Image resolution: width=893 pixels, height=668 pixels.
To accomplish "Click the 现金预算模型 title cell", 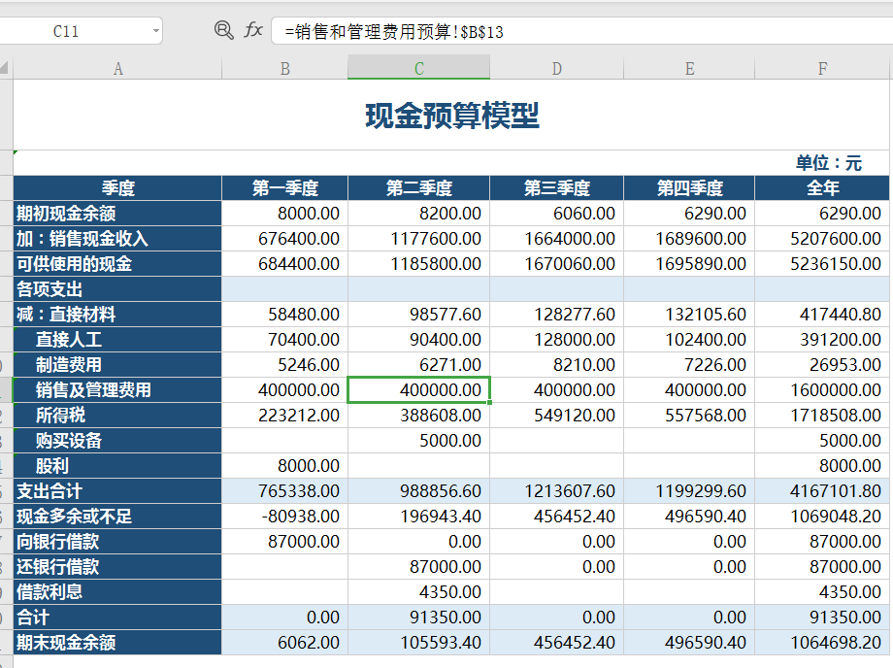I will coord(451,116).
